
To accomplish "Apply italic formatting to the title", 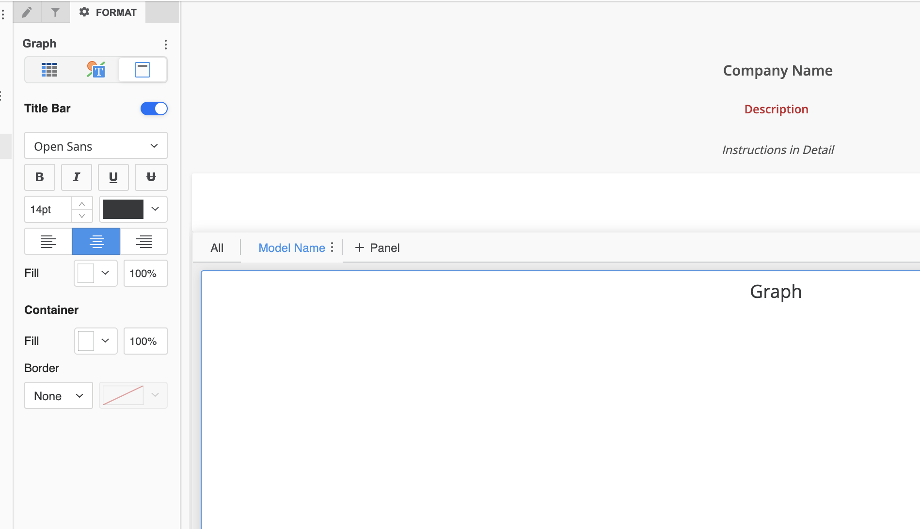I will 76,177.
